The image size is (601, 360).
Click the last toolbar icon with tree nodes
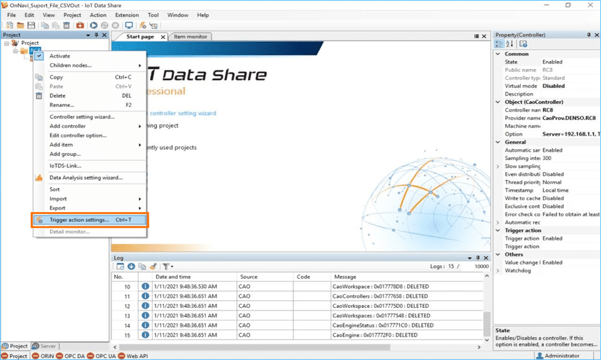coord(153,25)
